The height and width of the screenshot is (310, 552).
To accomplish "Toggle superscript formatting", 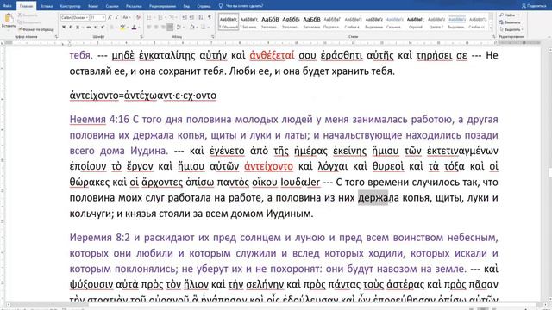I will coord(103,27).
